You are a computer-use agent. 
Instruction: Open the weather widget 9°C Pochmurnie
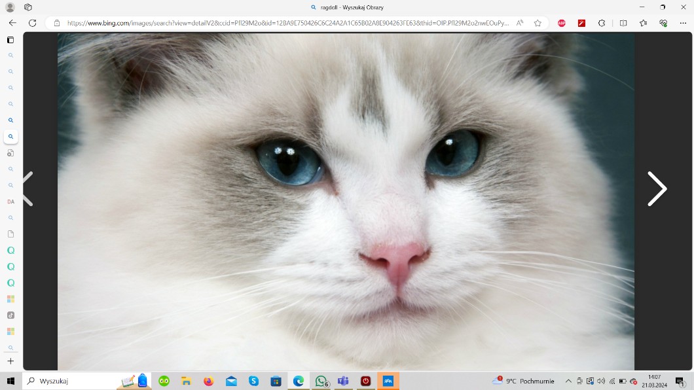click(524, 381)
